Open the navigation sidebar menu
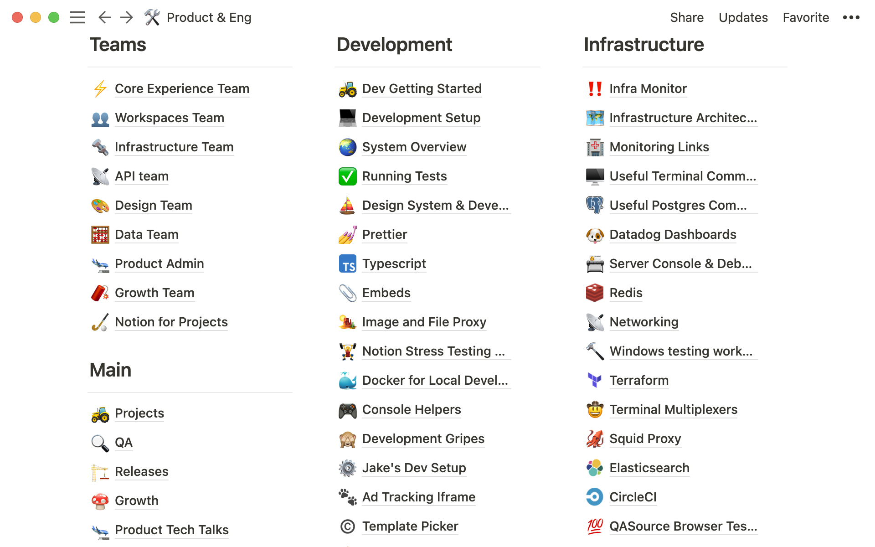The image size is (875, 547). tap(77, 17)
